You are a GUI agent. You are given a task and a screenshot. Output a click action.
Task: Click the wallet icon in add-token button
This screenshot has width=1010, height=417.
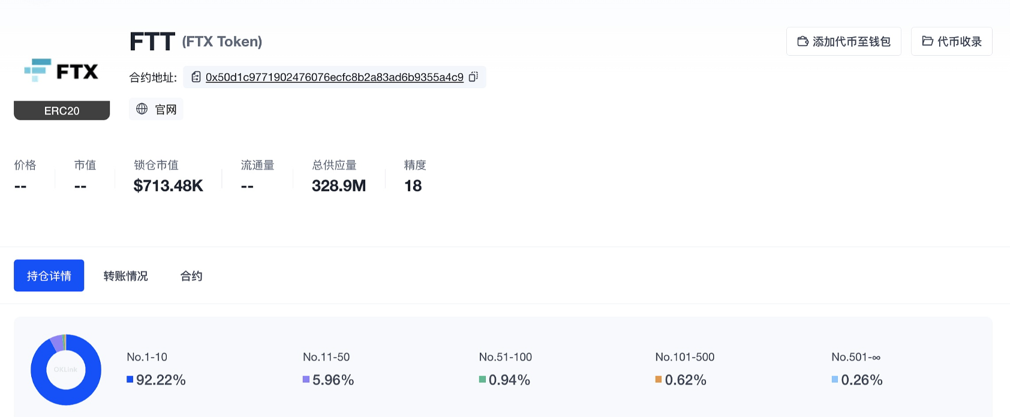803,41
